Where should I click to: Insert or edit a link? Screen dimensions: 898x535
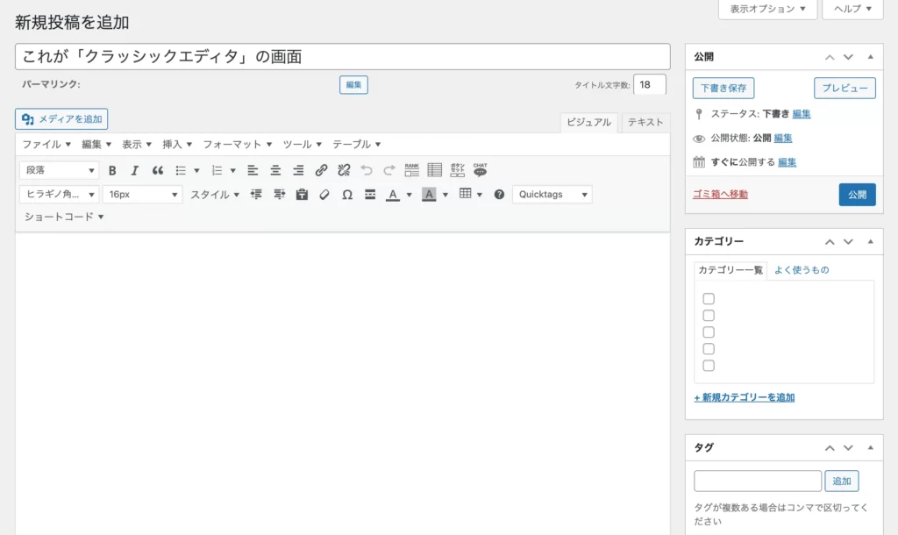click(321, 170)
